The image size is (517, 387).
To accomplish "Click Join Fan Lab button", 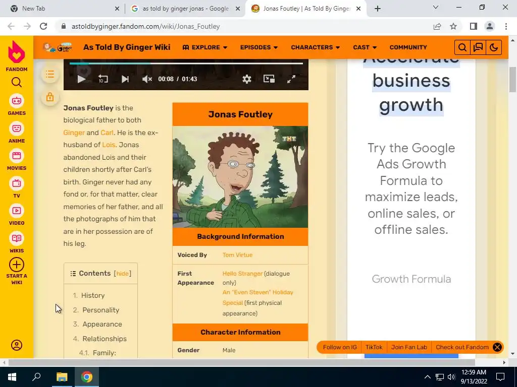I will (x=409, y=347).
